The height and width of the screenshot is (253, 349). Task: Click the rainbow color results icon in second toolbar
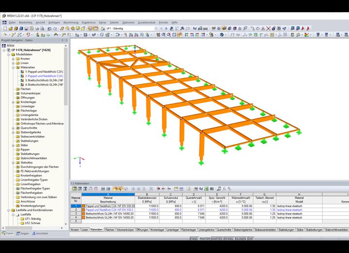(307, 35)
